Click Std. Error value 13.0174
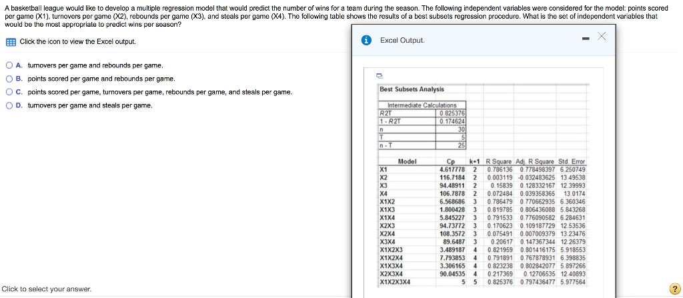This screenshot has width=683, height=298. click(x=574, y=193)
